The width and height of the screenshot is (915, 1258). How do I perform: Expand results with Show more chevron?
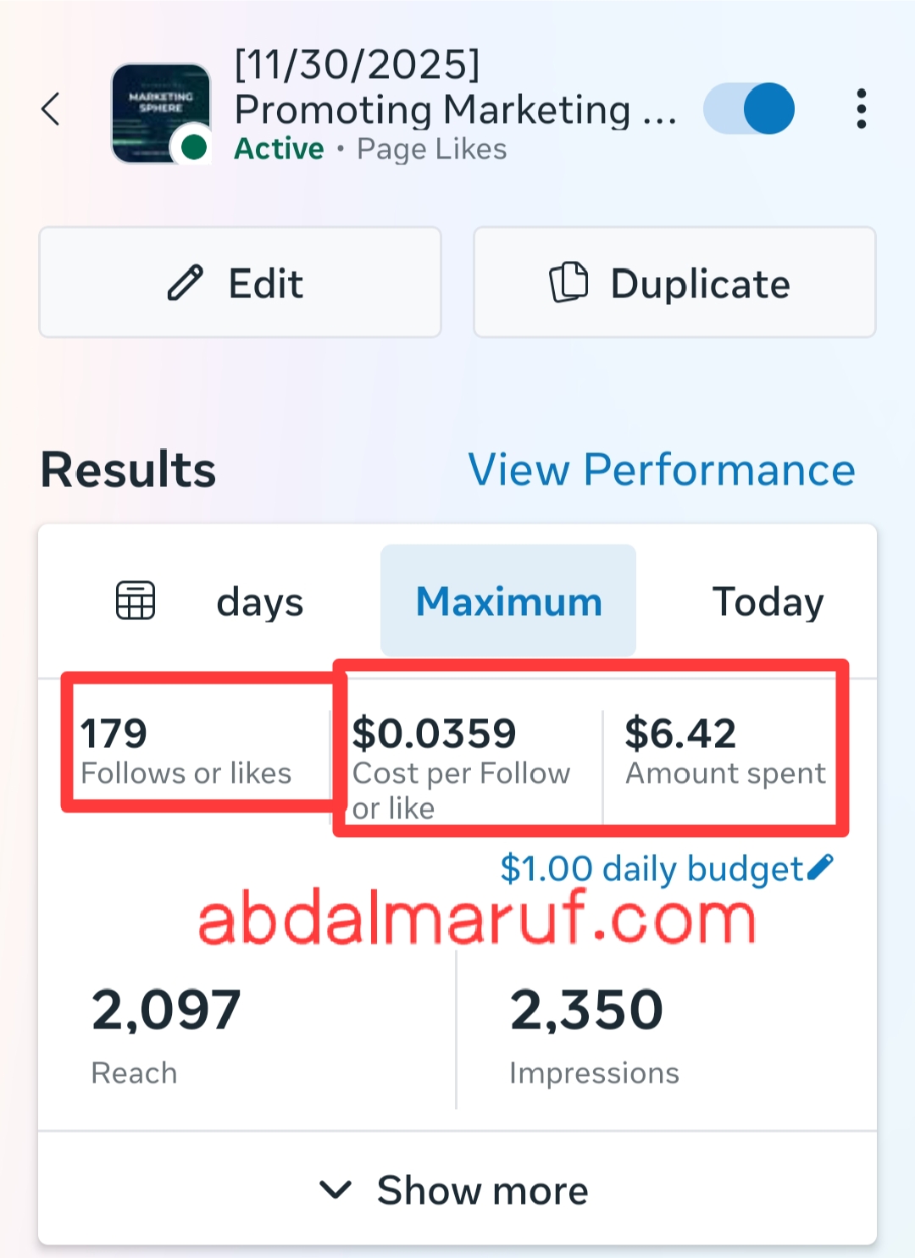point(335,1189)
